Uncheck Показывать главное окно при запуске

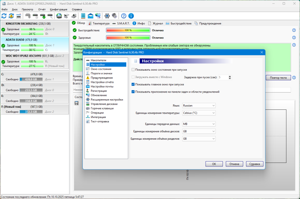click(x=133, y=85)
